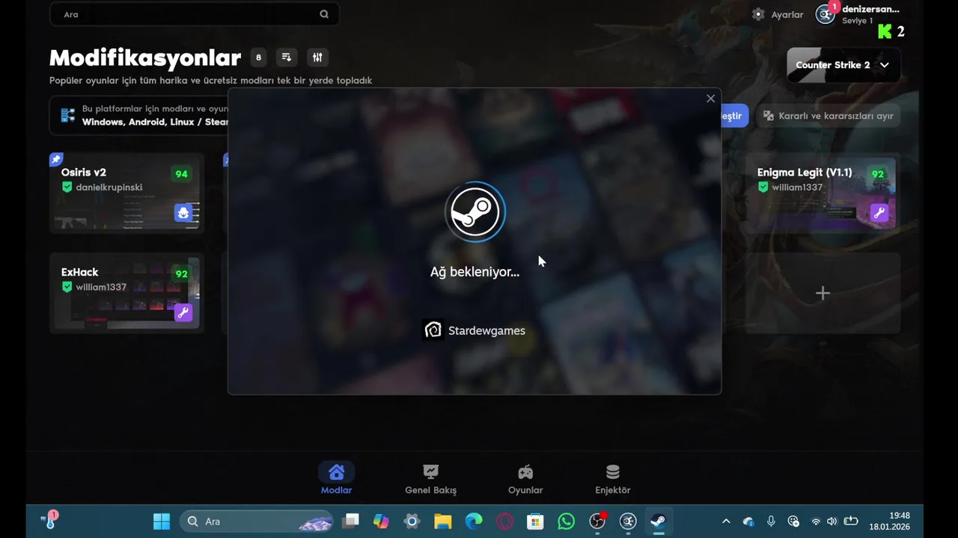
Task: Open the Osiris v2 mod card
Action: pyautogui.click(x=126, y=193)
